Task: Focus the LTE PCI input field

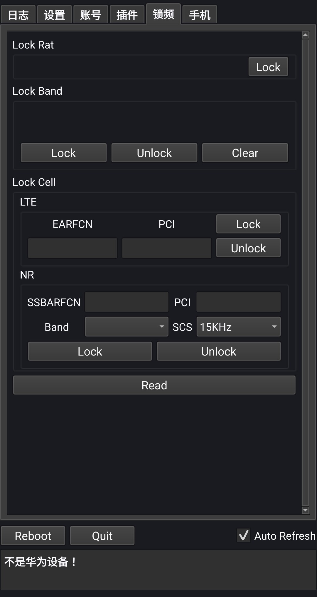Action: (x=166, y=248)
